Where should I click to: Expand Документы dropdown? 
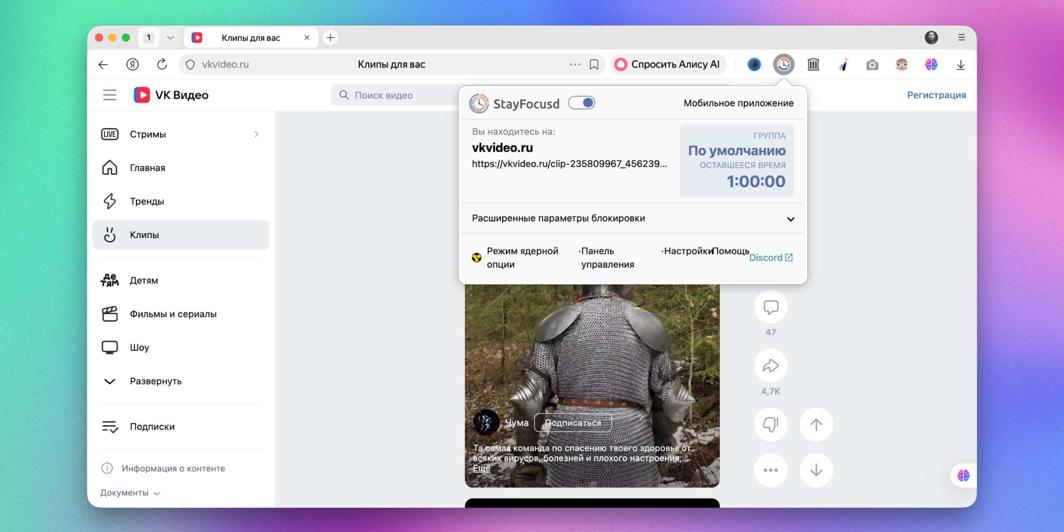(x=130, y=493)
